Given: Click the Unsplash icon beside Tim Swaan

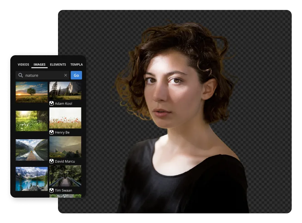Looking at the screenshot, I should [x=51, y=190].
